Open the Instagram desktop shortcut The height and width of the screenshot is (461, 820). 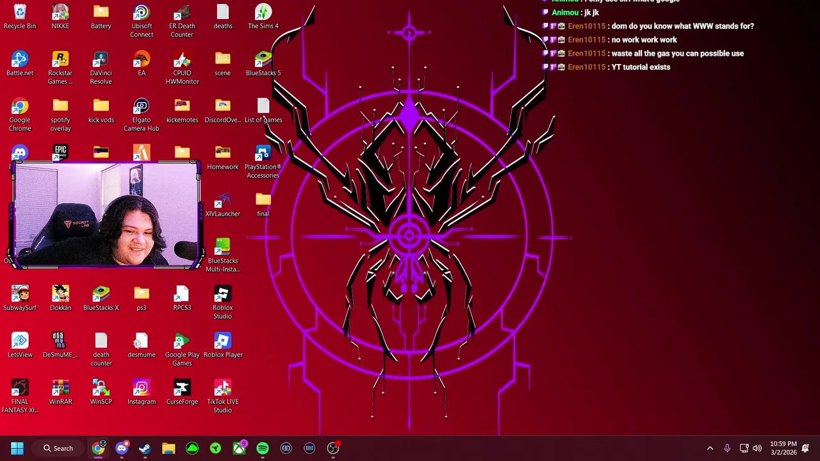pyautogui.click(x=142, y=392)
